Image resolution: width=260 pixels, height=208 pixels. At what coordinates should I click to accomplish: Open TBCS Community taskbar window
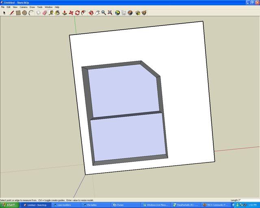click(215, 205)
